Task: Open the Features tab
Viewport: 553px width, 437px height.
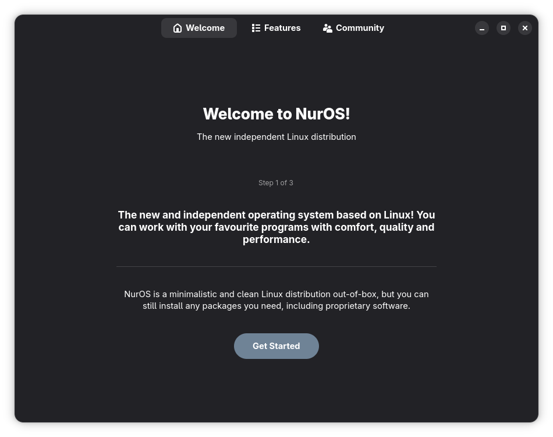Action: point(276,28)
